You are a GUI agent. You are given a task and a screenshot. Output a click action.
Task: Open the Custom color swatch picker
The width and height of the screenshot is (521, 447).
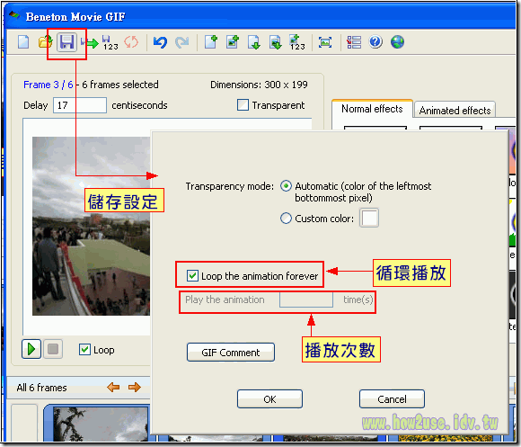pos(369,219)
